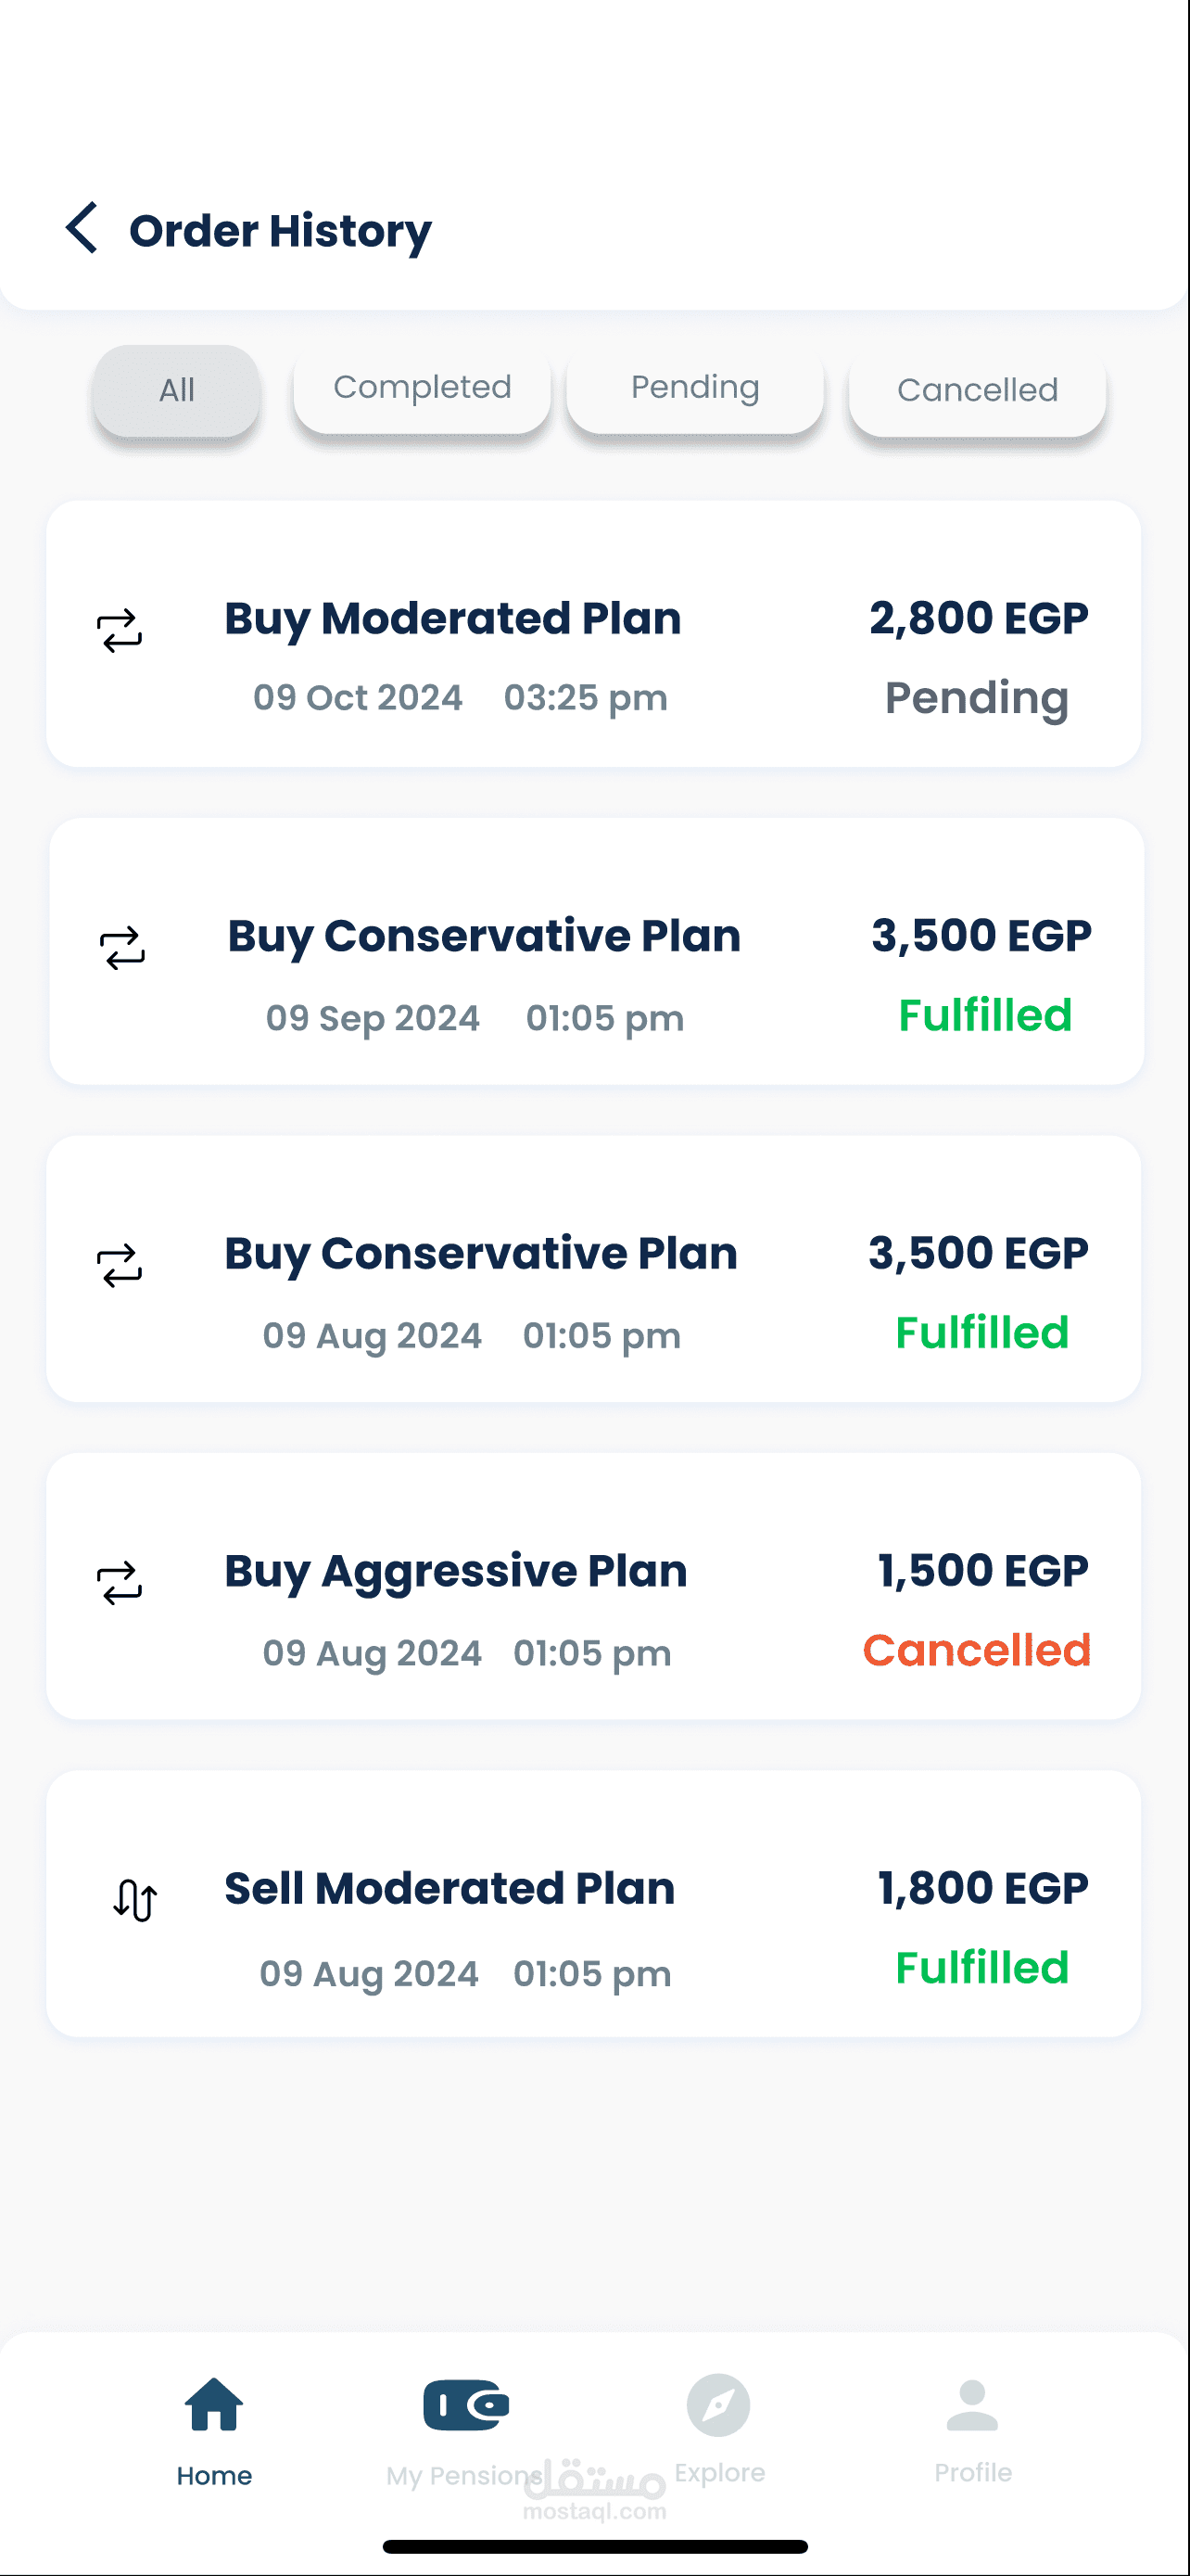The width and height of the screenshot is (1190, 2576).
Task: Tap the swap icon on September Conservative Plan order
Action: pos(123,948)
